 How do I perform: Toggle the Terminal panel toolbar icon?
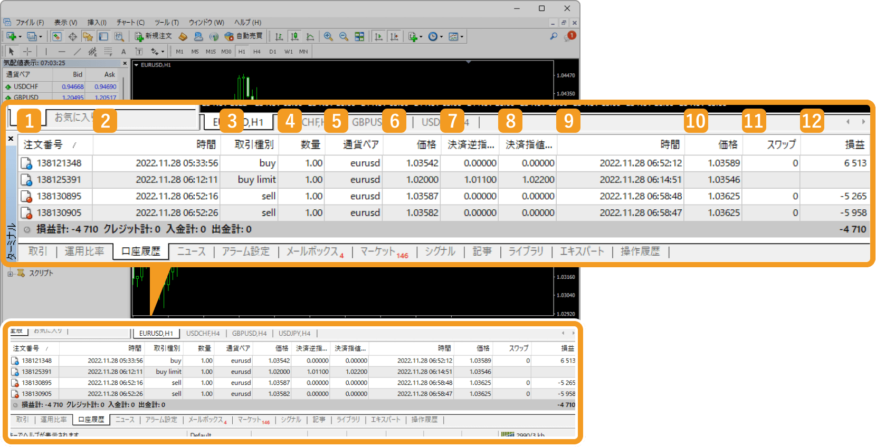(x=103, y=36)
